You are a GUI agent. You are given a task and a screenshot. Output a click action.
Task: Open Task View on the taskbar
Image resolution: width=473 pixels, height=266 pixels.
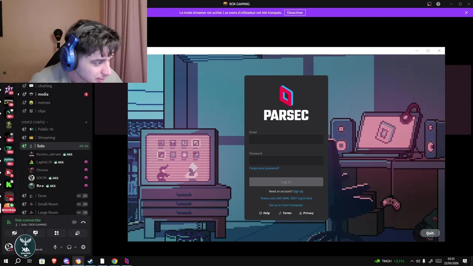(30, 261)
